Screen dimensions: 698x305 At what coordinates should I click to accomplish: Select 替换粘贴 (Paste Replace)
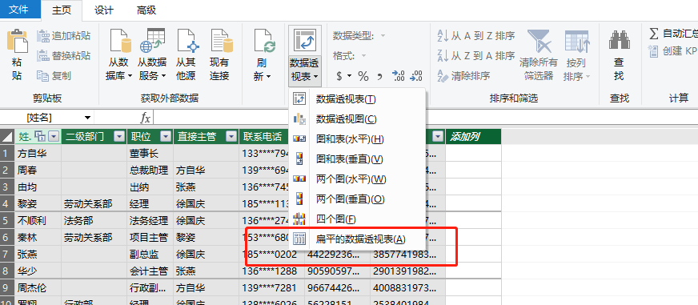[64, 56]
